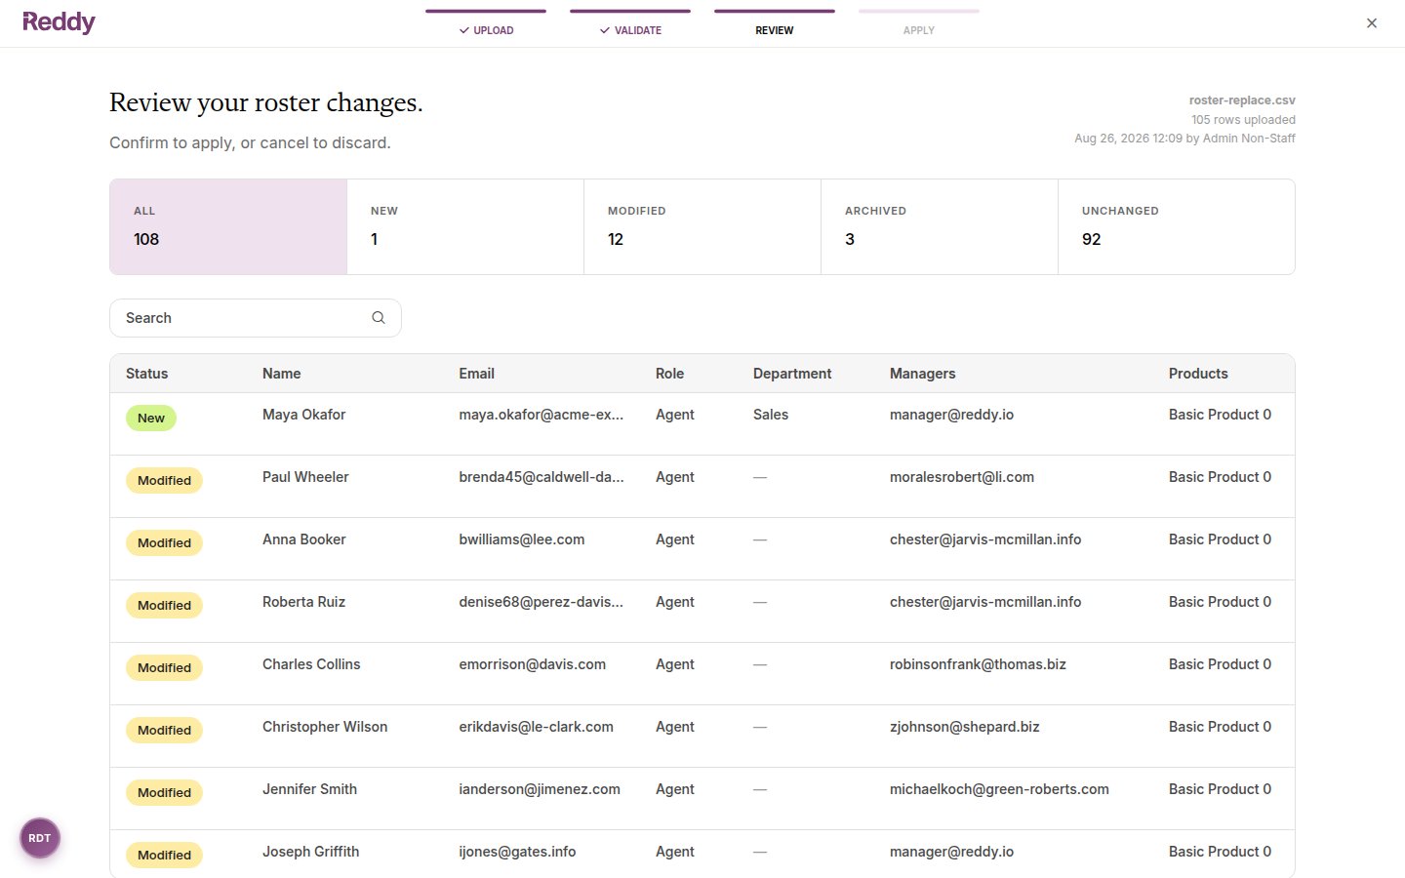Open the RDT floating badge
Screen dimensions: 1405x878
pos(40,838)
